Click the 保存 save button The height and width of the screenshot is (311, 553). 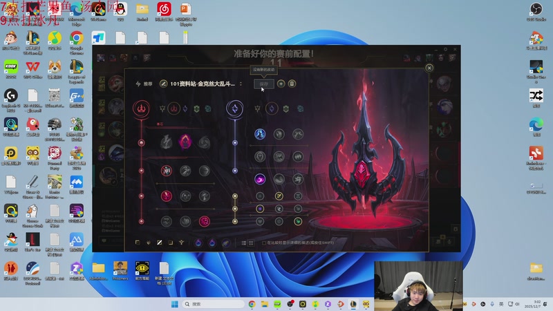(264, 84)
